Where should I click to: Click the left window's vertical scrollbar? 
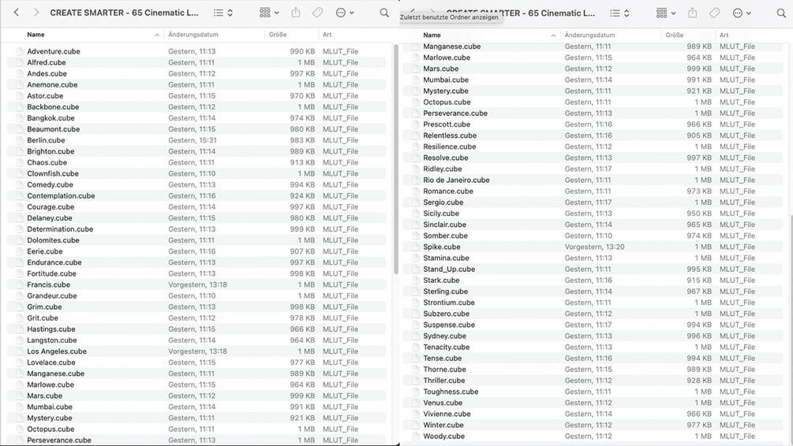(x=396, y=159)
